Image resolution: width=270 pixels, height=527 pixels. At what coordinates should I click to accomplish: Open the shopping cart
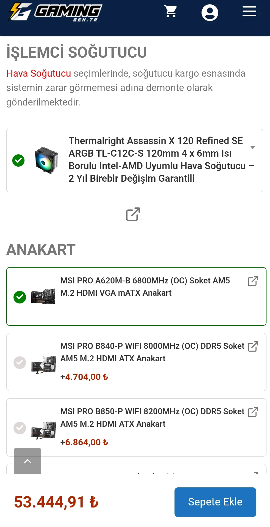pos(170,12)
